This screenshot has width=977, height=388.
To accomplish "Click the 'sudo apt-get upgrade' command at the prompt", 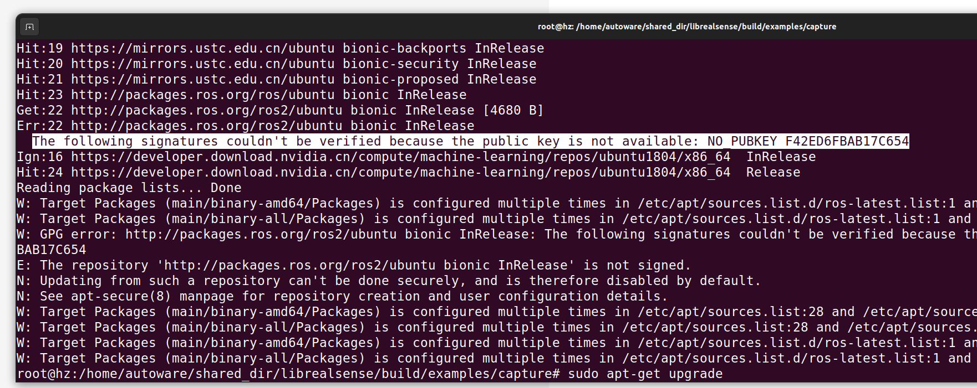I will (645, 374).
